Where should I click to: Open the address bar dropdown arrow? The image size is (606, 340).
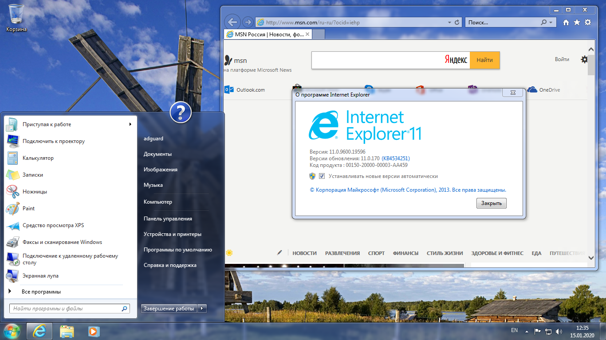click(449, 22)
